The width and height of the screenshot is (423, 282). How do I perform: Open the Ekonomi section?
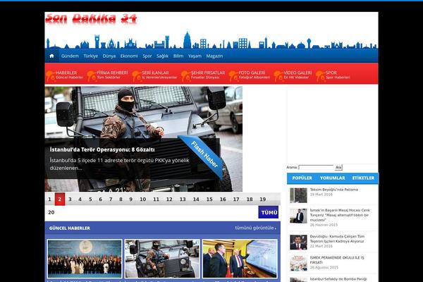[x=129, y=56]
